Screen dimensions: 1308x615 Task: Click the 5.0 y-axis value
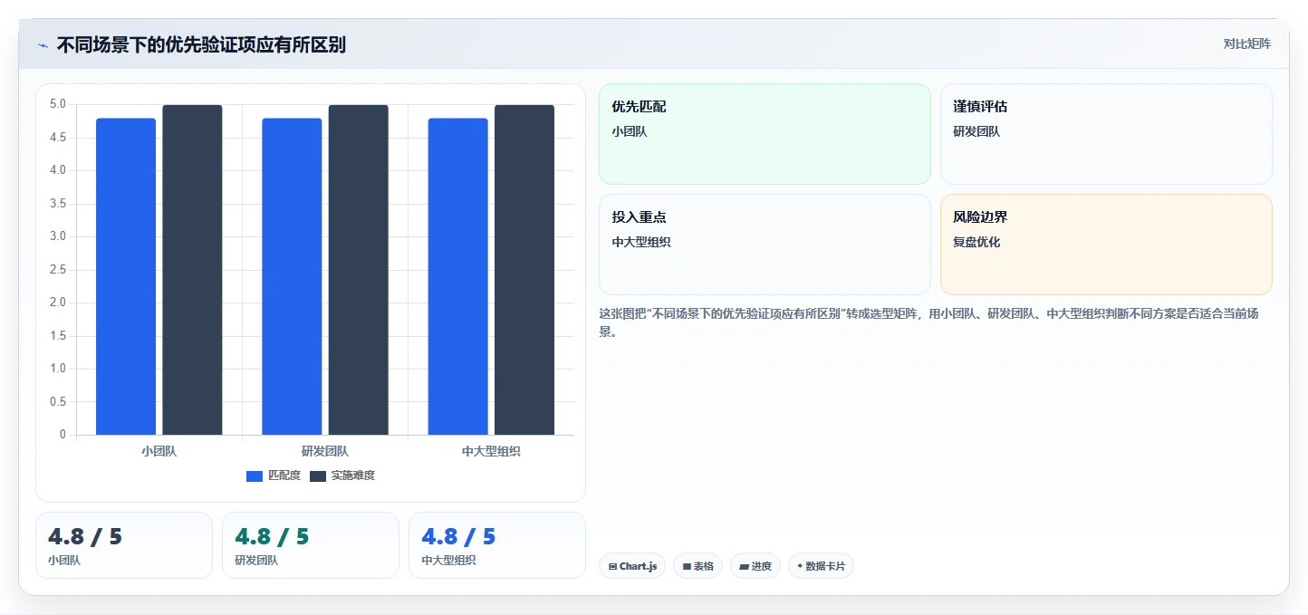tap(57, 104)
